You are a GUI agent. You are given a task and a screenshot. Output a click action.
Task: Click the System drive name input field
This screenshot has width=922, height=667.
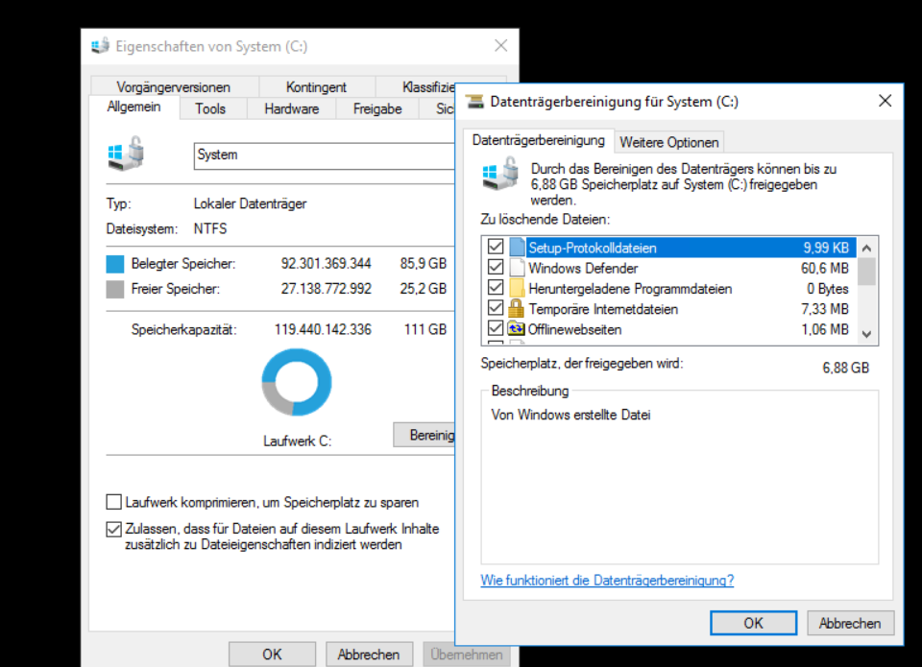click(325, 155)
